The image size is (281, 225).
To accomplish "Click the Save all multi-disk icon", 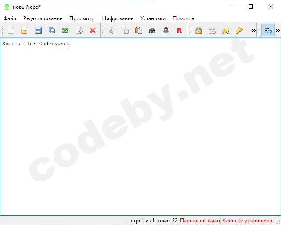I will tap(52, 30).
